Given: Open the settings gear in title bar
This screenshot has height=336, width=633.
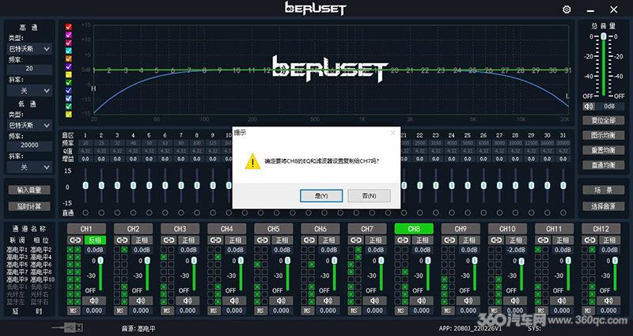Looking at the screenshot, I should pos(567,9).
